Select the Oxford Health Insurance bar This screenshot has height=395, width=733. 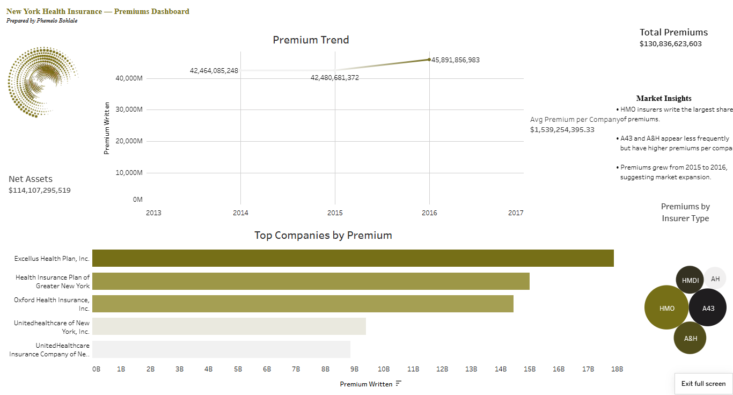[x=300, y=304]
